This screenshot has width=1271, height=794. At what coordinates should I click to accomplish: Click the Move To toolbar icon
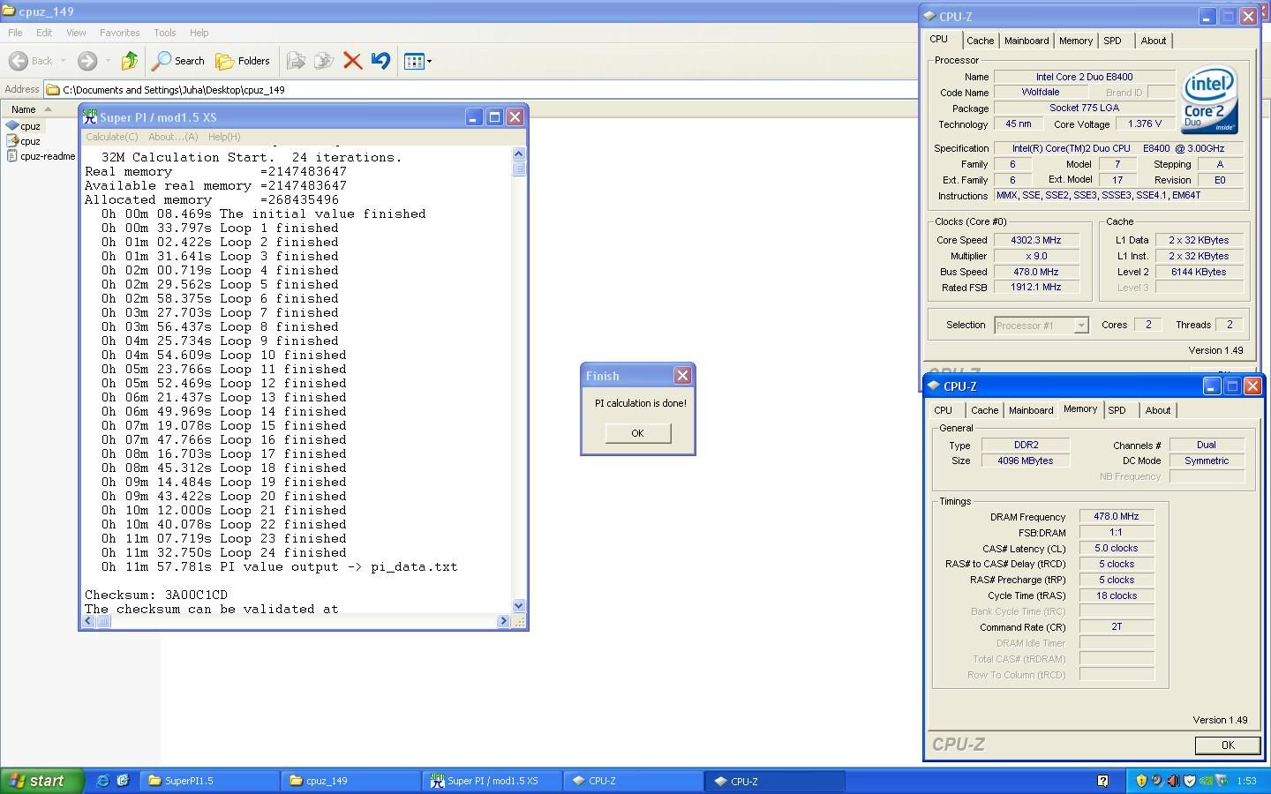[x=296, y=61]
